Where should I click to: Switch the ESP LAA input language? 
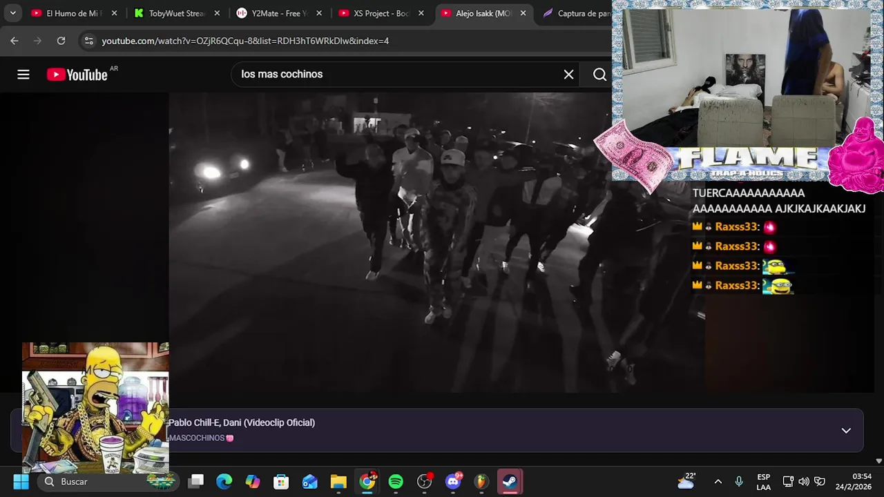point(763,482)
